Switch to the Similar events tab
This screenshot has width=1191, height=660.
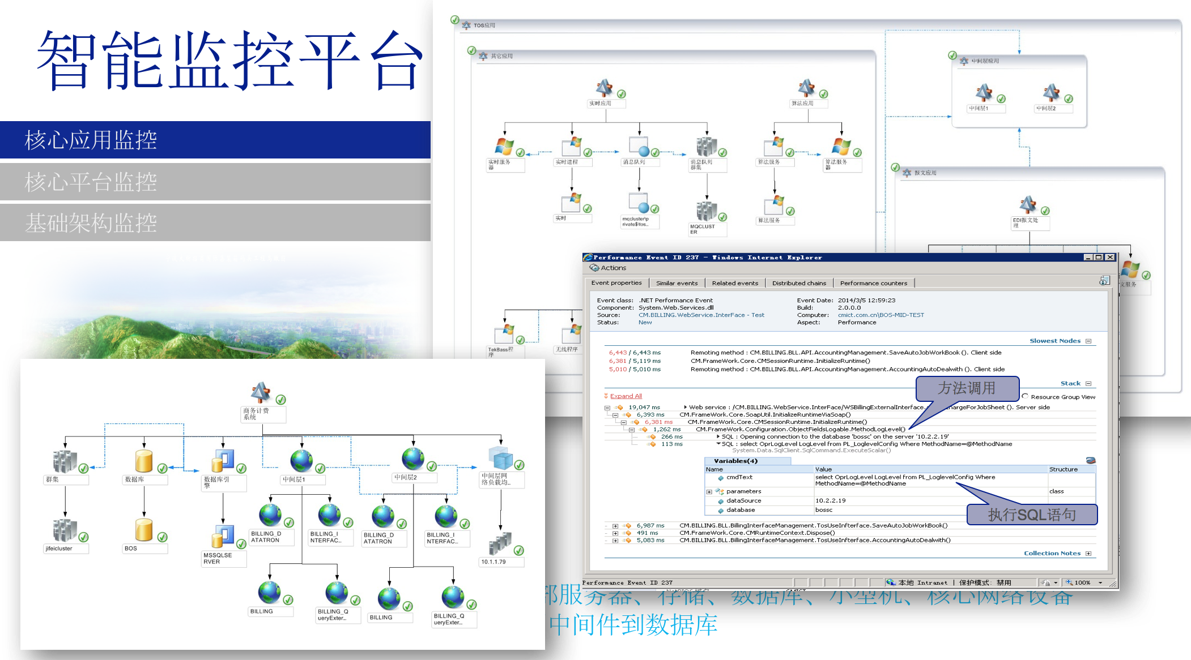pos(677,283)
